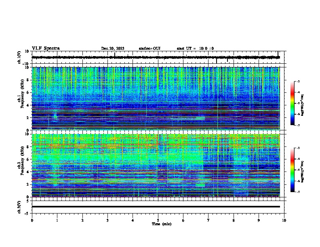Click the log(PSD) label beside ch.1 colorbar
320x247 pixels.
click(303, 105)
